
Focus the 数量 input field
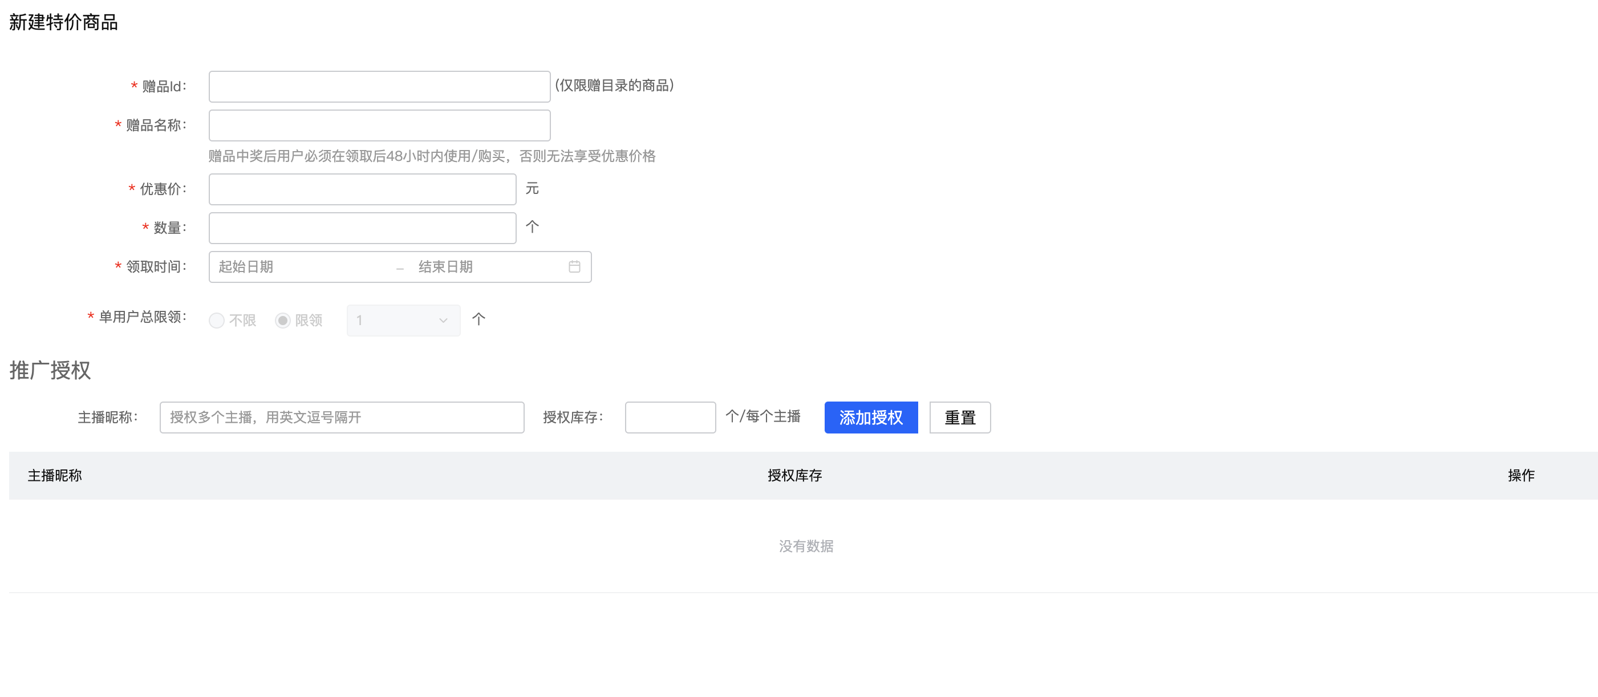362,228
